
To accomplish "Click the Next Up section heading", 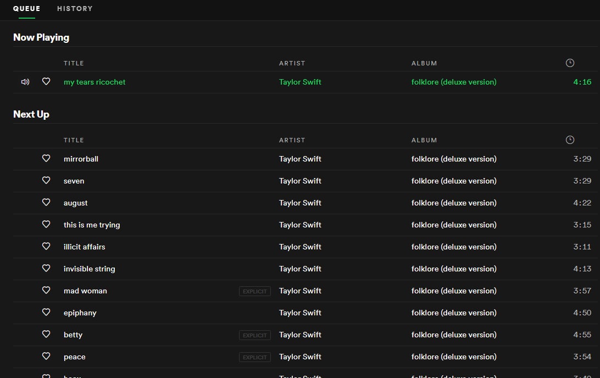I will pos(31,114).
